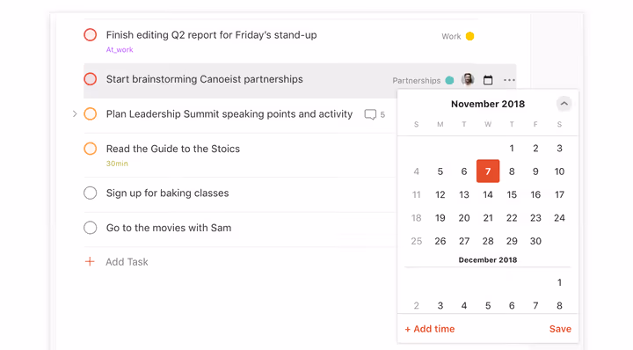Choose November 3 in the calendar
This screenshot has width=633, height=350.
tap(559, 148)
